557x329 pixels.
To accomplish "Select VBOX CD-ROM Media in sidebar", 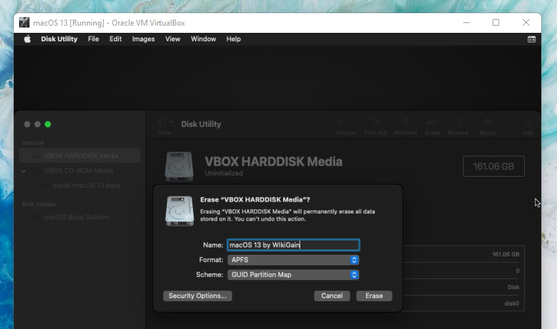I will [x=79, y=171].
